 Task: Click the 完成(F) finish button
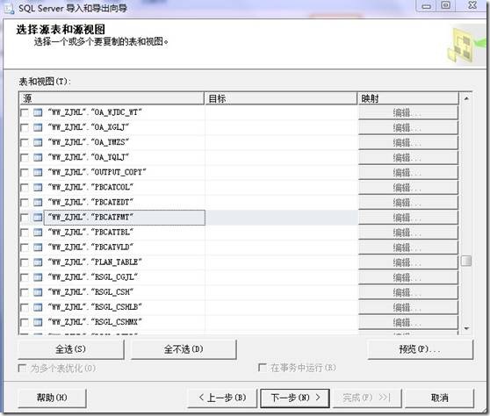tap(367, 398)
